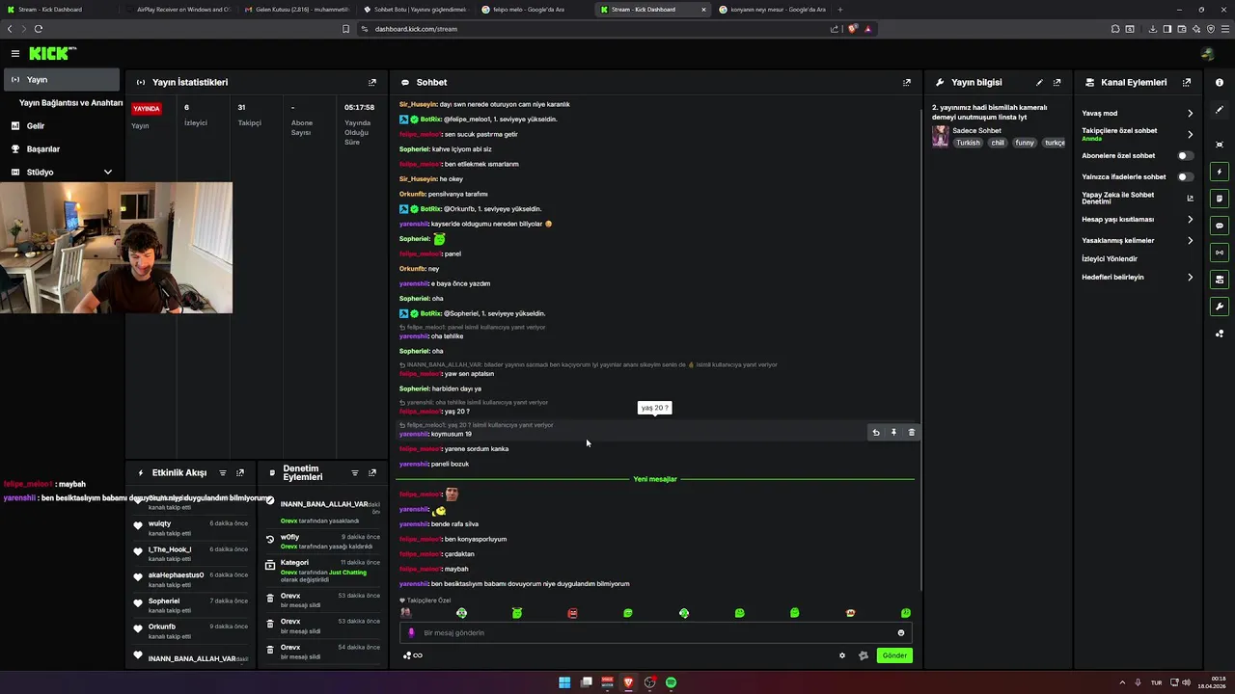Select the w0fly moderation entry
The height and width of the screenshot is (694, 1235).
click(x=322, y=541)
